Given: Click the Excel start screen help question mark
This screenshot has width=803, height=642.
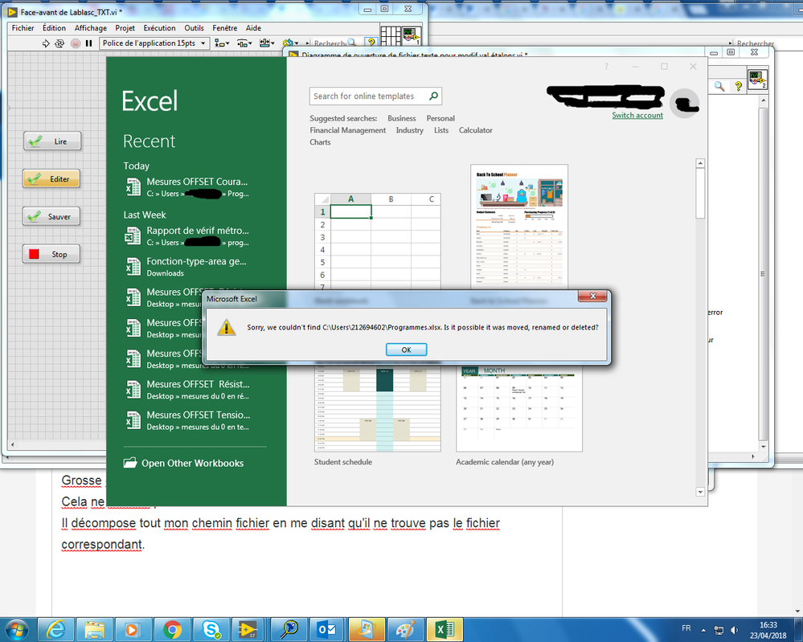Looking at the screenshot, I should coord(606,67).
